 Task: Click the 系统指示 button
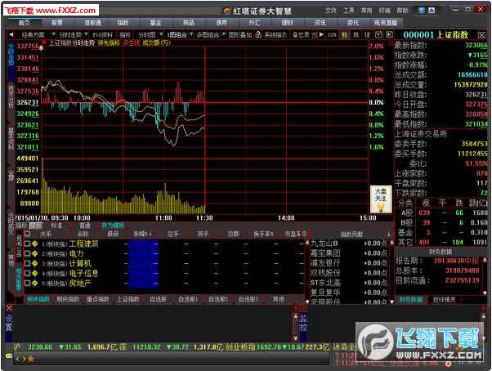coord(275,34)
